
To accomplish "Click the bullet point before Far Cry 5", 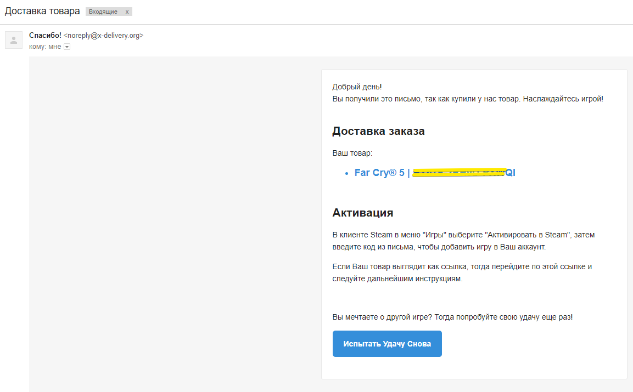I will (346, 173).
